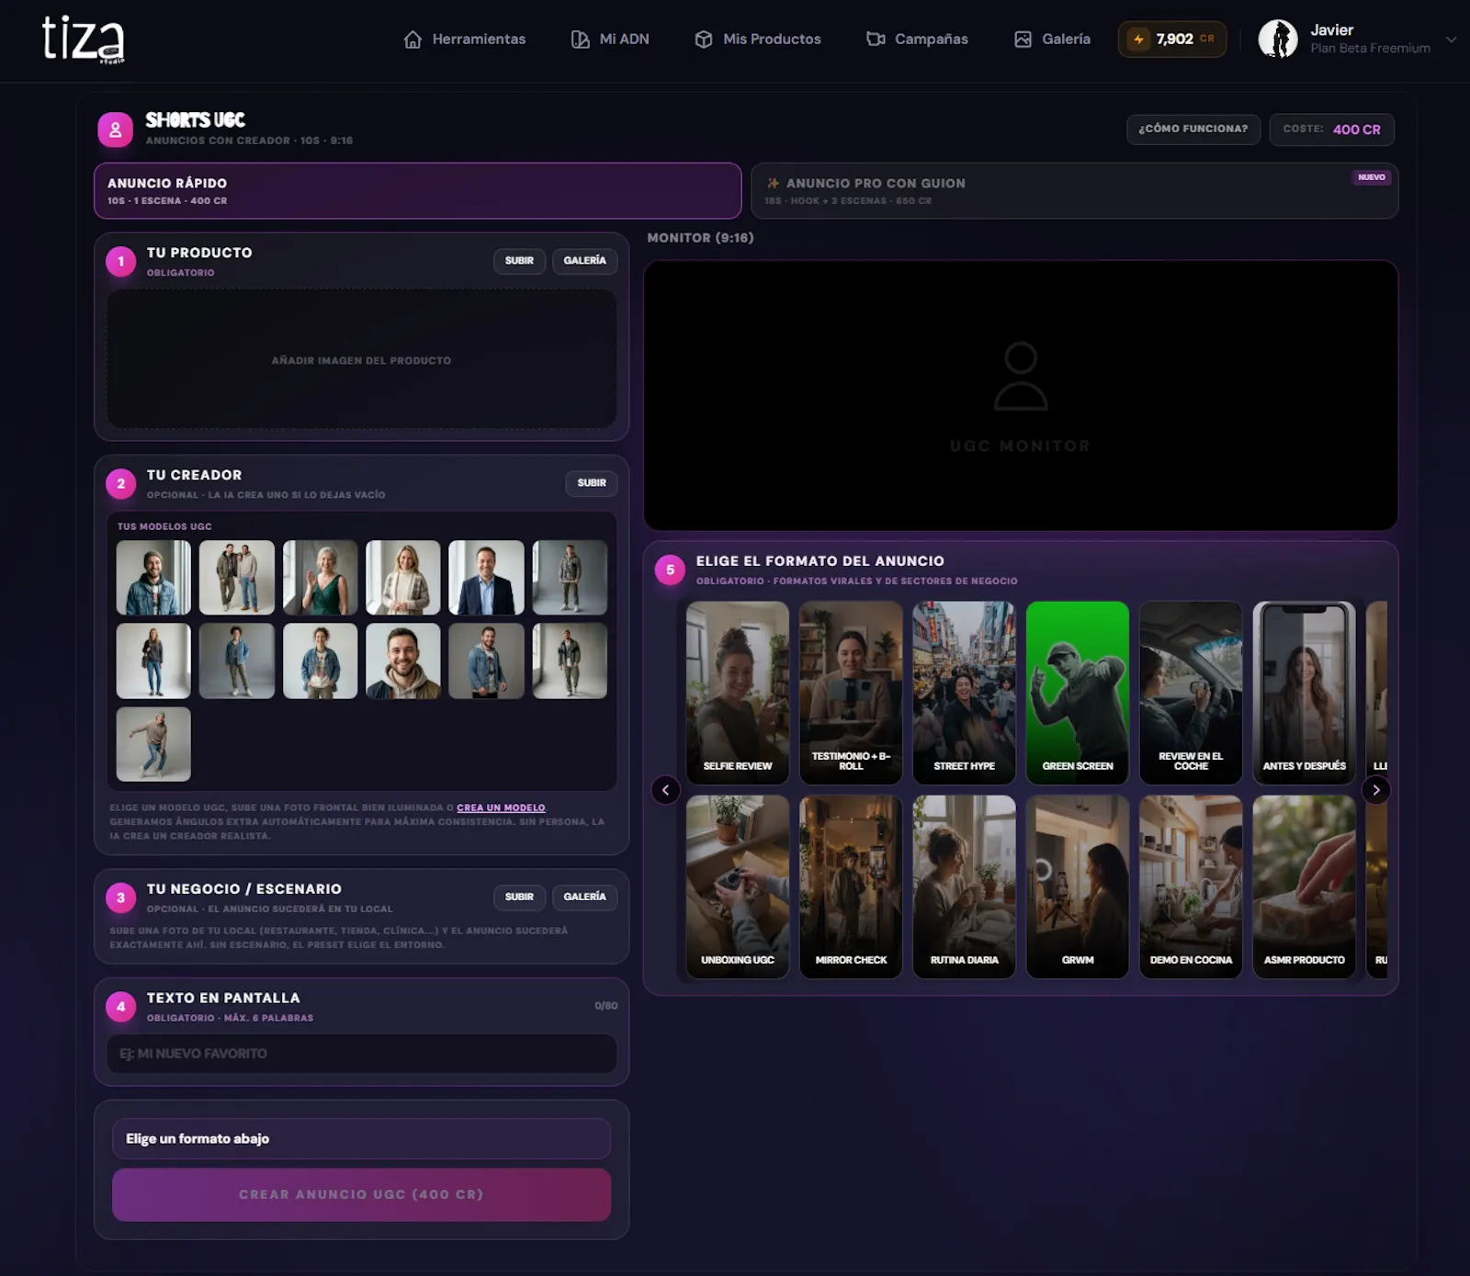The image size is (1470, 1276).
Task: Expand the user account dropdown chevron
Action: [x=1452, y=40]
